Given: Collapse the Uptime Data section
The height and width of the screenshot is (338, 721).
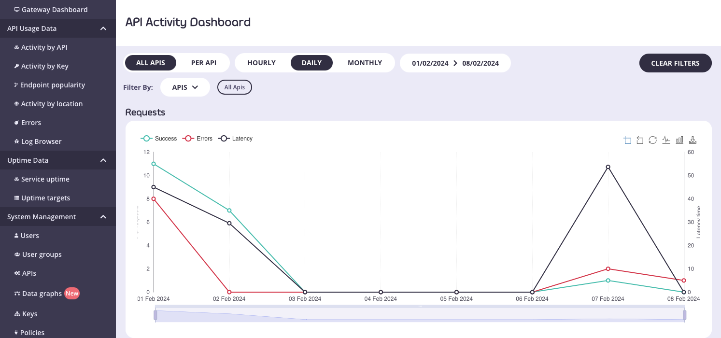Looking at the screenshot, I should pyautogui.click(x=103, y=160).
